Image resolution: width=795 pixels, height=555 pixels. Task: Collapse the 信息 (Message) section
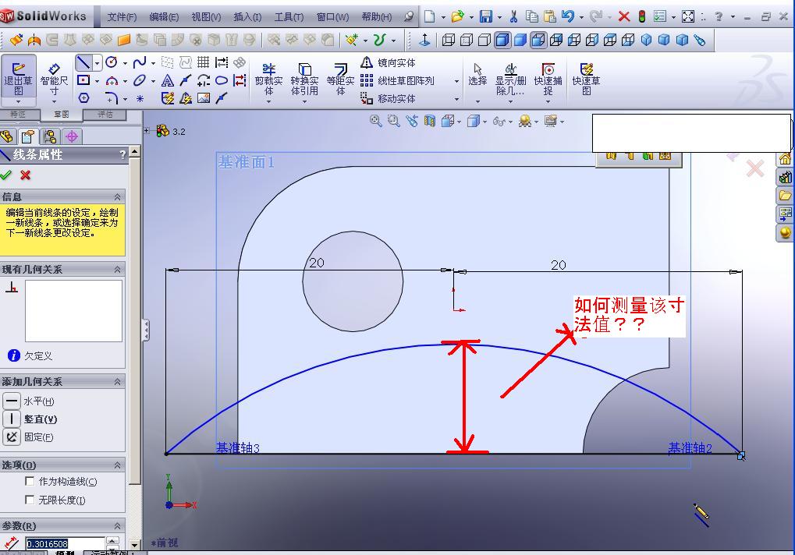tap(118, 196)
